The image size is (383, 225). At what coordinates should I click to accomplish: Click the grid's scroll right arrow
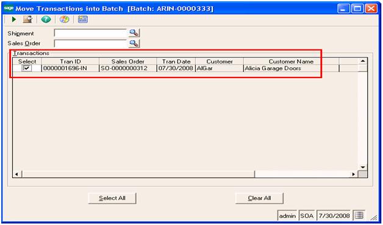pyautogui.click(x=354, y=174)
